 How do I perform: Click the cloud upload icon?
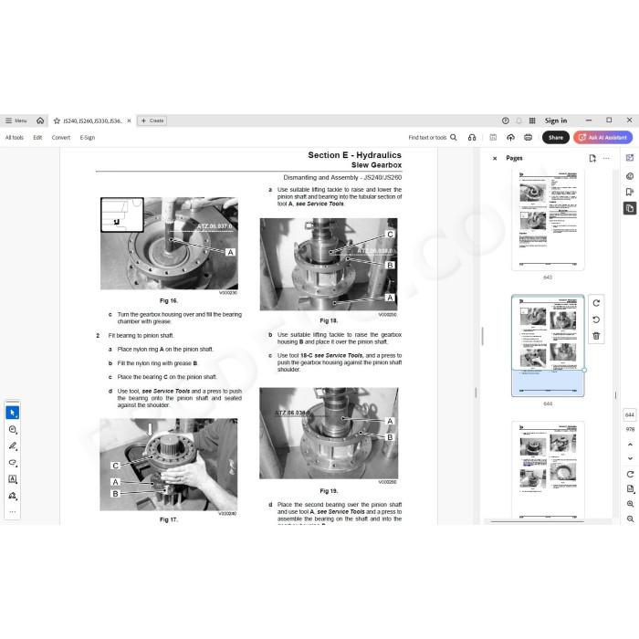pyautogui.click(x=510, y=138)
